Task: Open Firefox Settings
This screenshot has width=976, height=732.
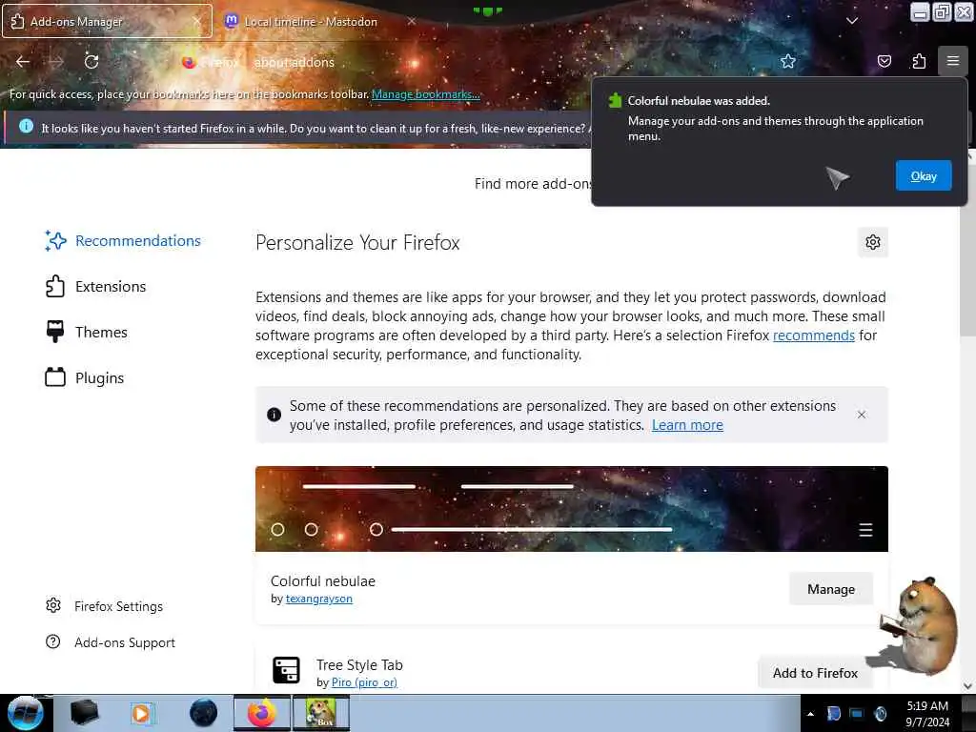Action: point(105,606)
